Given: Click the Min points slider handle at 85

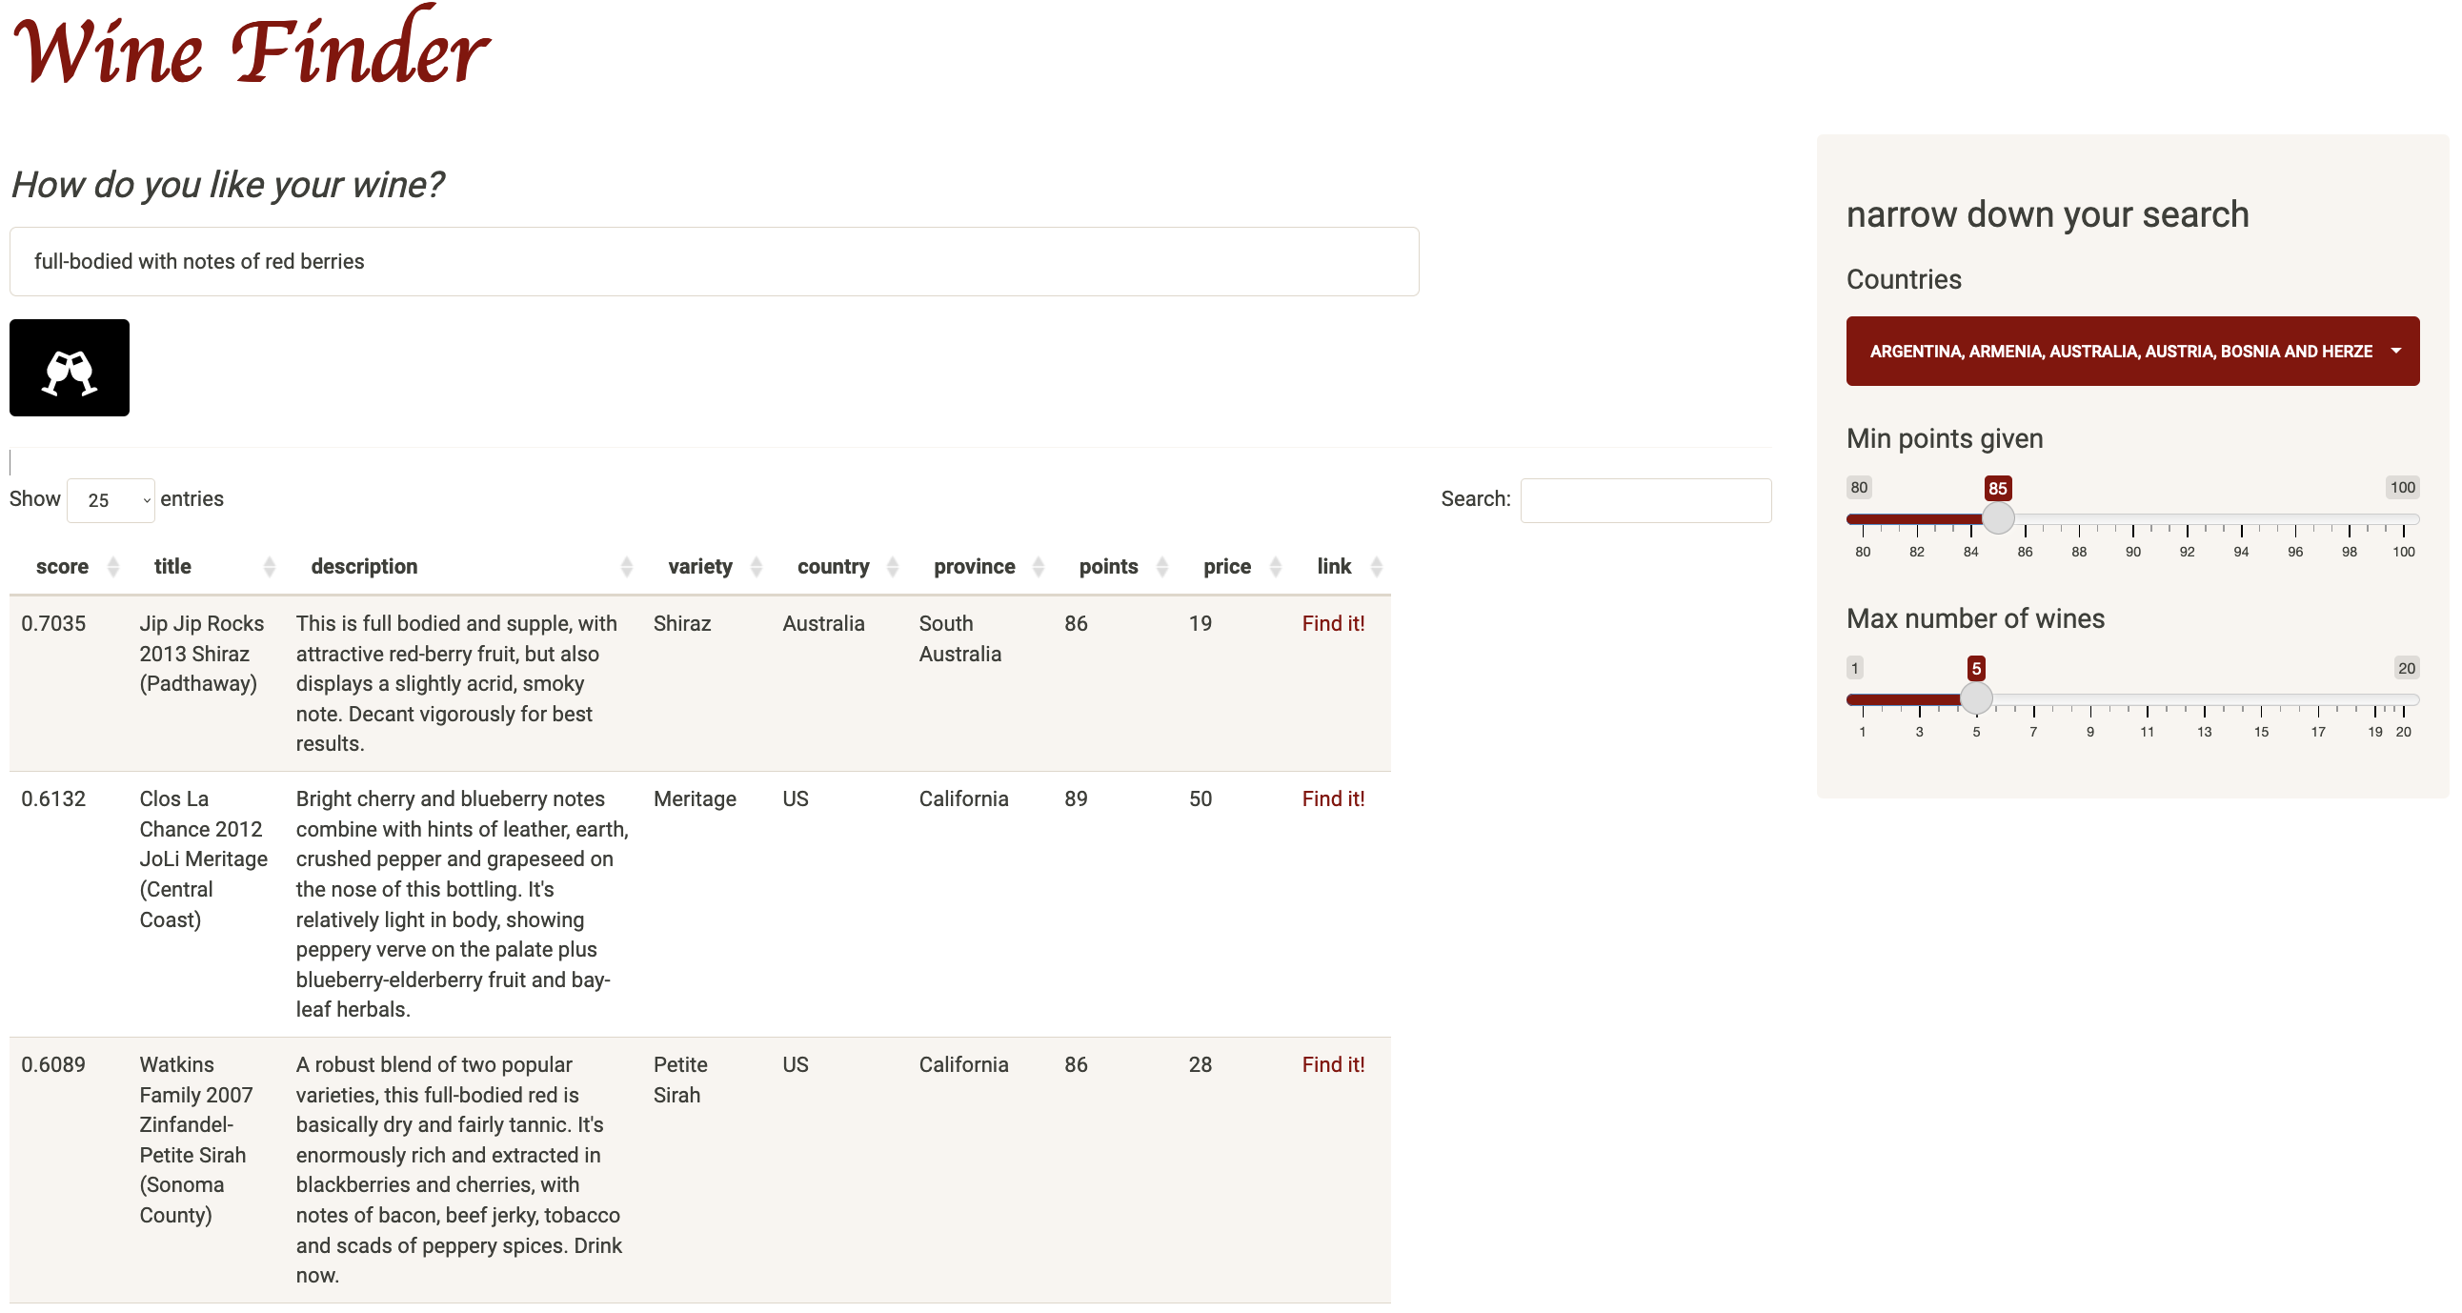Looking at the screenshot, I should [x=1997, y=518].
